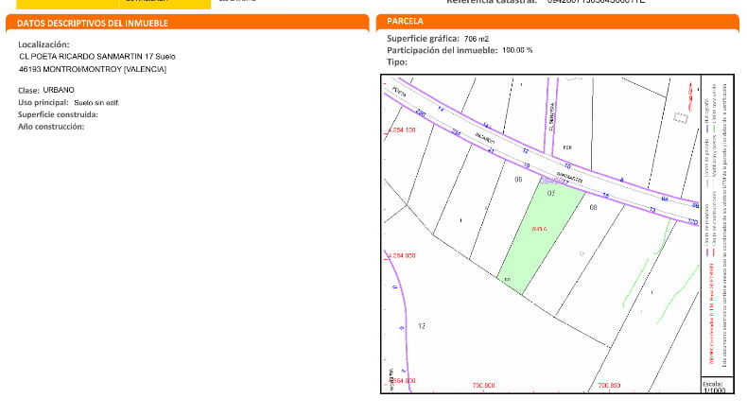
Task: Click the 'CL SENYERA' street label
Action: pyautogui.click(x=551, y=117)
